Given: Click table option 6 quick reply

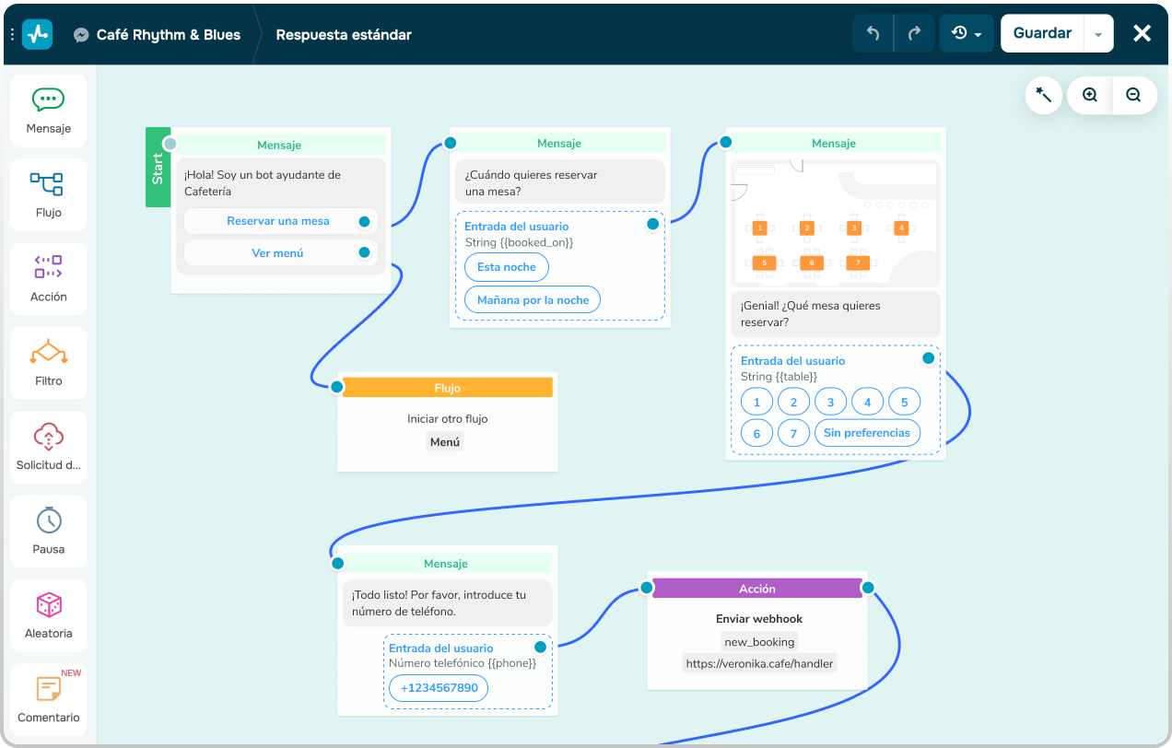Looking at the screenshot, I should click(757, 433).
